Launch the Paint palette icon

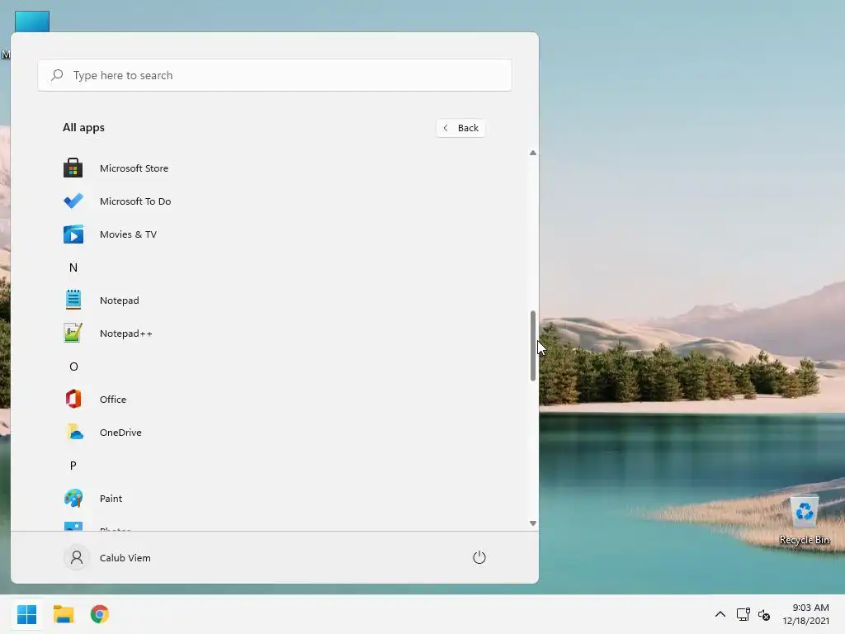click(73, 498)
